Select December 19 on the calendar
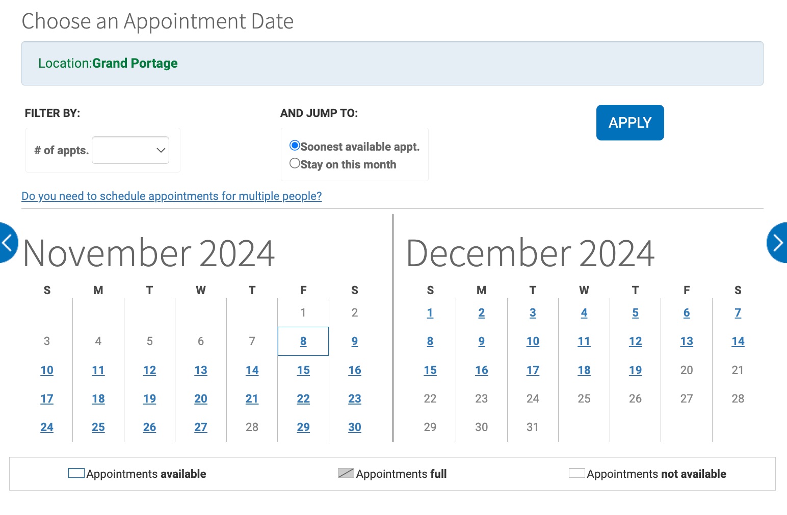 [635, 370]
